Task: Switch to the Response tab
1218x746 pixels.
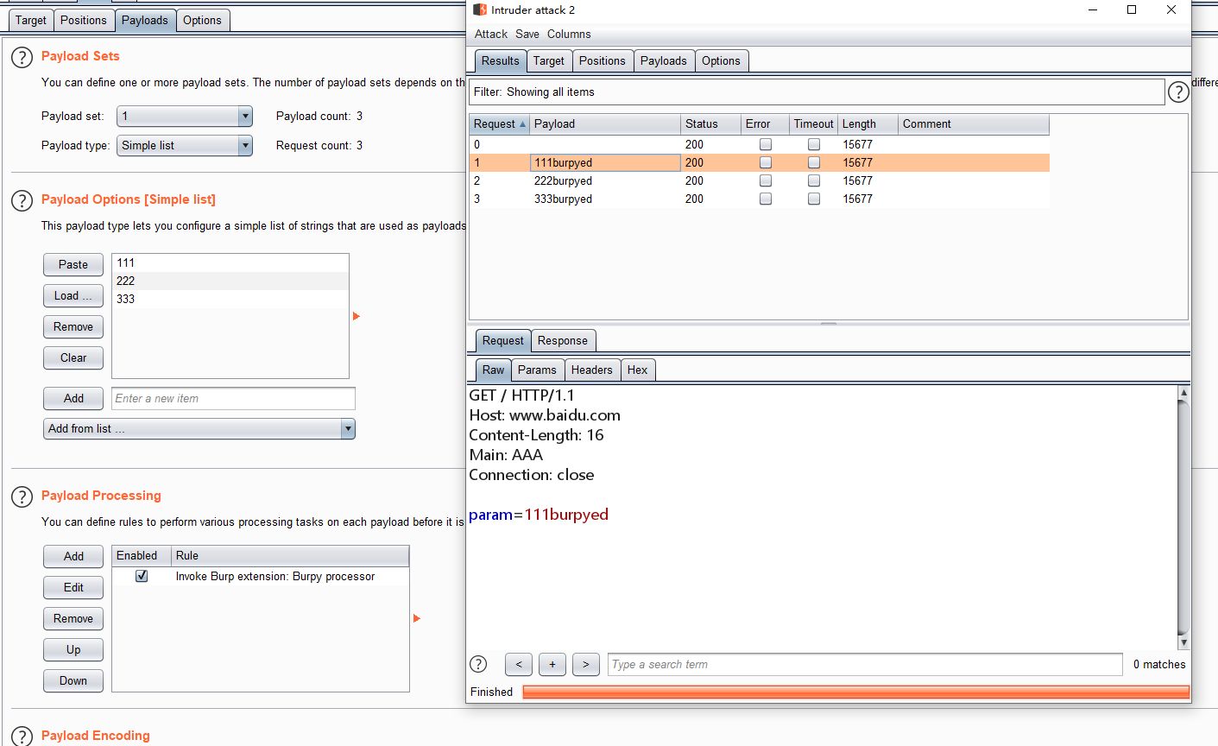Action: click(x=562, y=341)
